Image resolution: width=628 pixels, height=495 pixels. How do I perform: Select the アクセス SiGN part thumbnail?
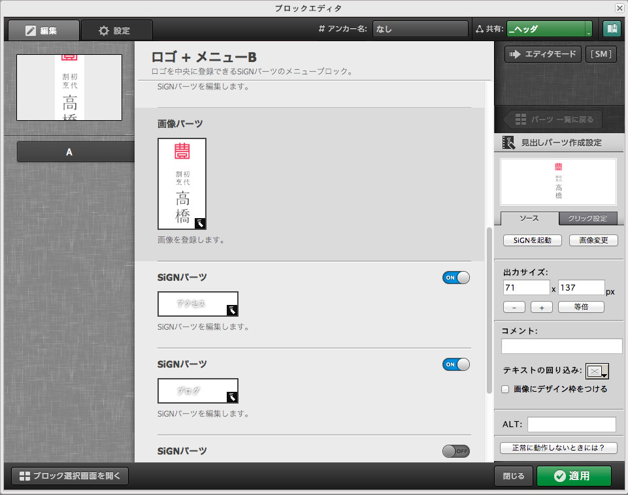point(198,304)
